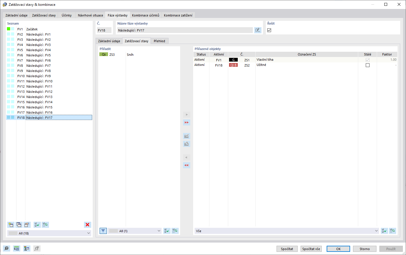Screen dimensions: 406x255
Task: Click the table checkmark icon between panels
Action: pos(186,136)
